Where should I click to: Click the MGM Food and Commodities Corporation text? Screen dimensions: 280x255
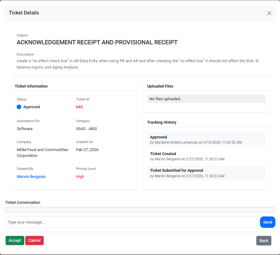pyautogui.click(x=43, y=153)
